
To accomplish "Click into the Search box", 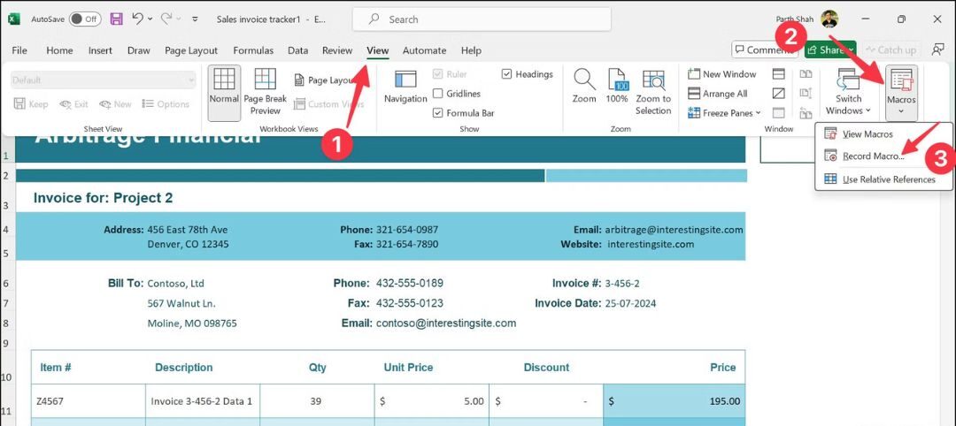I will (481, 19).
